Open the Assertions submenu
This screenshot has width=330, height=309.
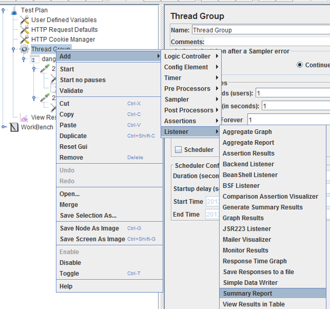tap(191, 121)
